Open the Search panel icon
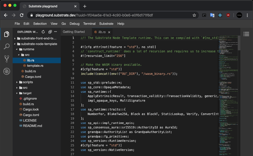 7,47
